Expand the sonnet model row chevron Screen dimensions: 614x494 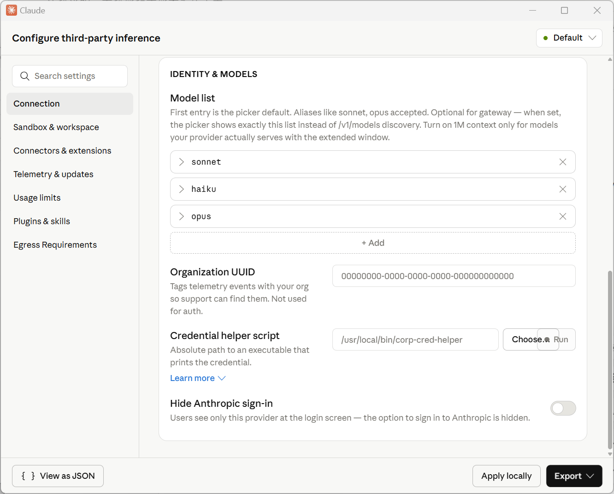pyautogui.click(x=182, y=162)
